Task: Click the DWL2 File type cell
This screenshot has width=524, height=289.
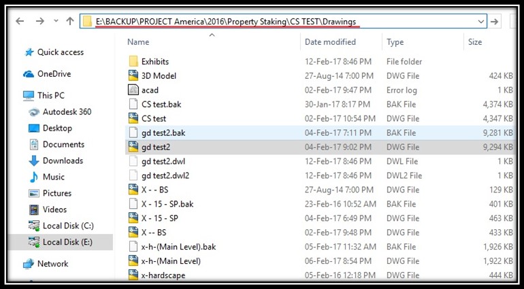Action: point(404,175)
